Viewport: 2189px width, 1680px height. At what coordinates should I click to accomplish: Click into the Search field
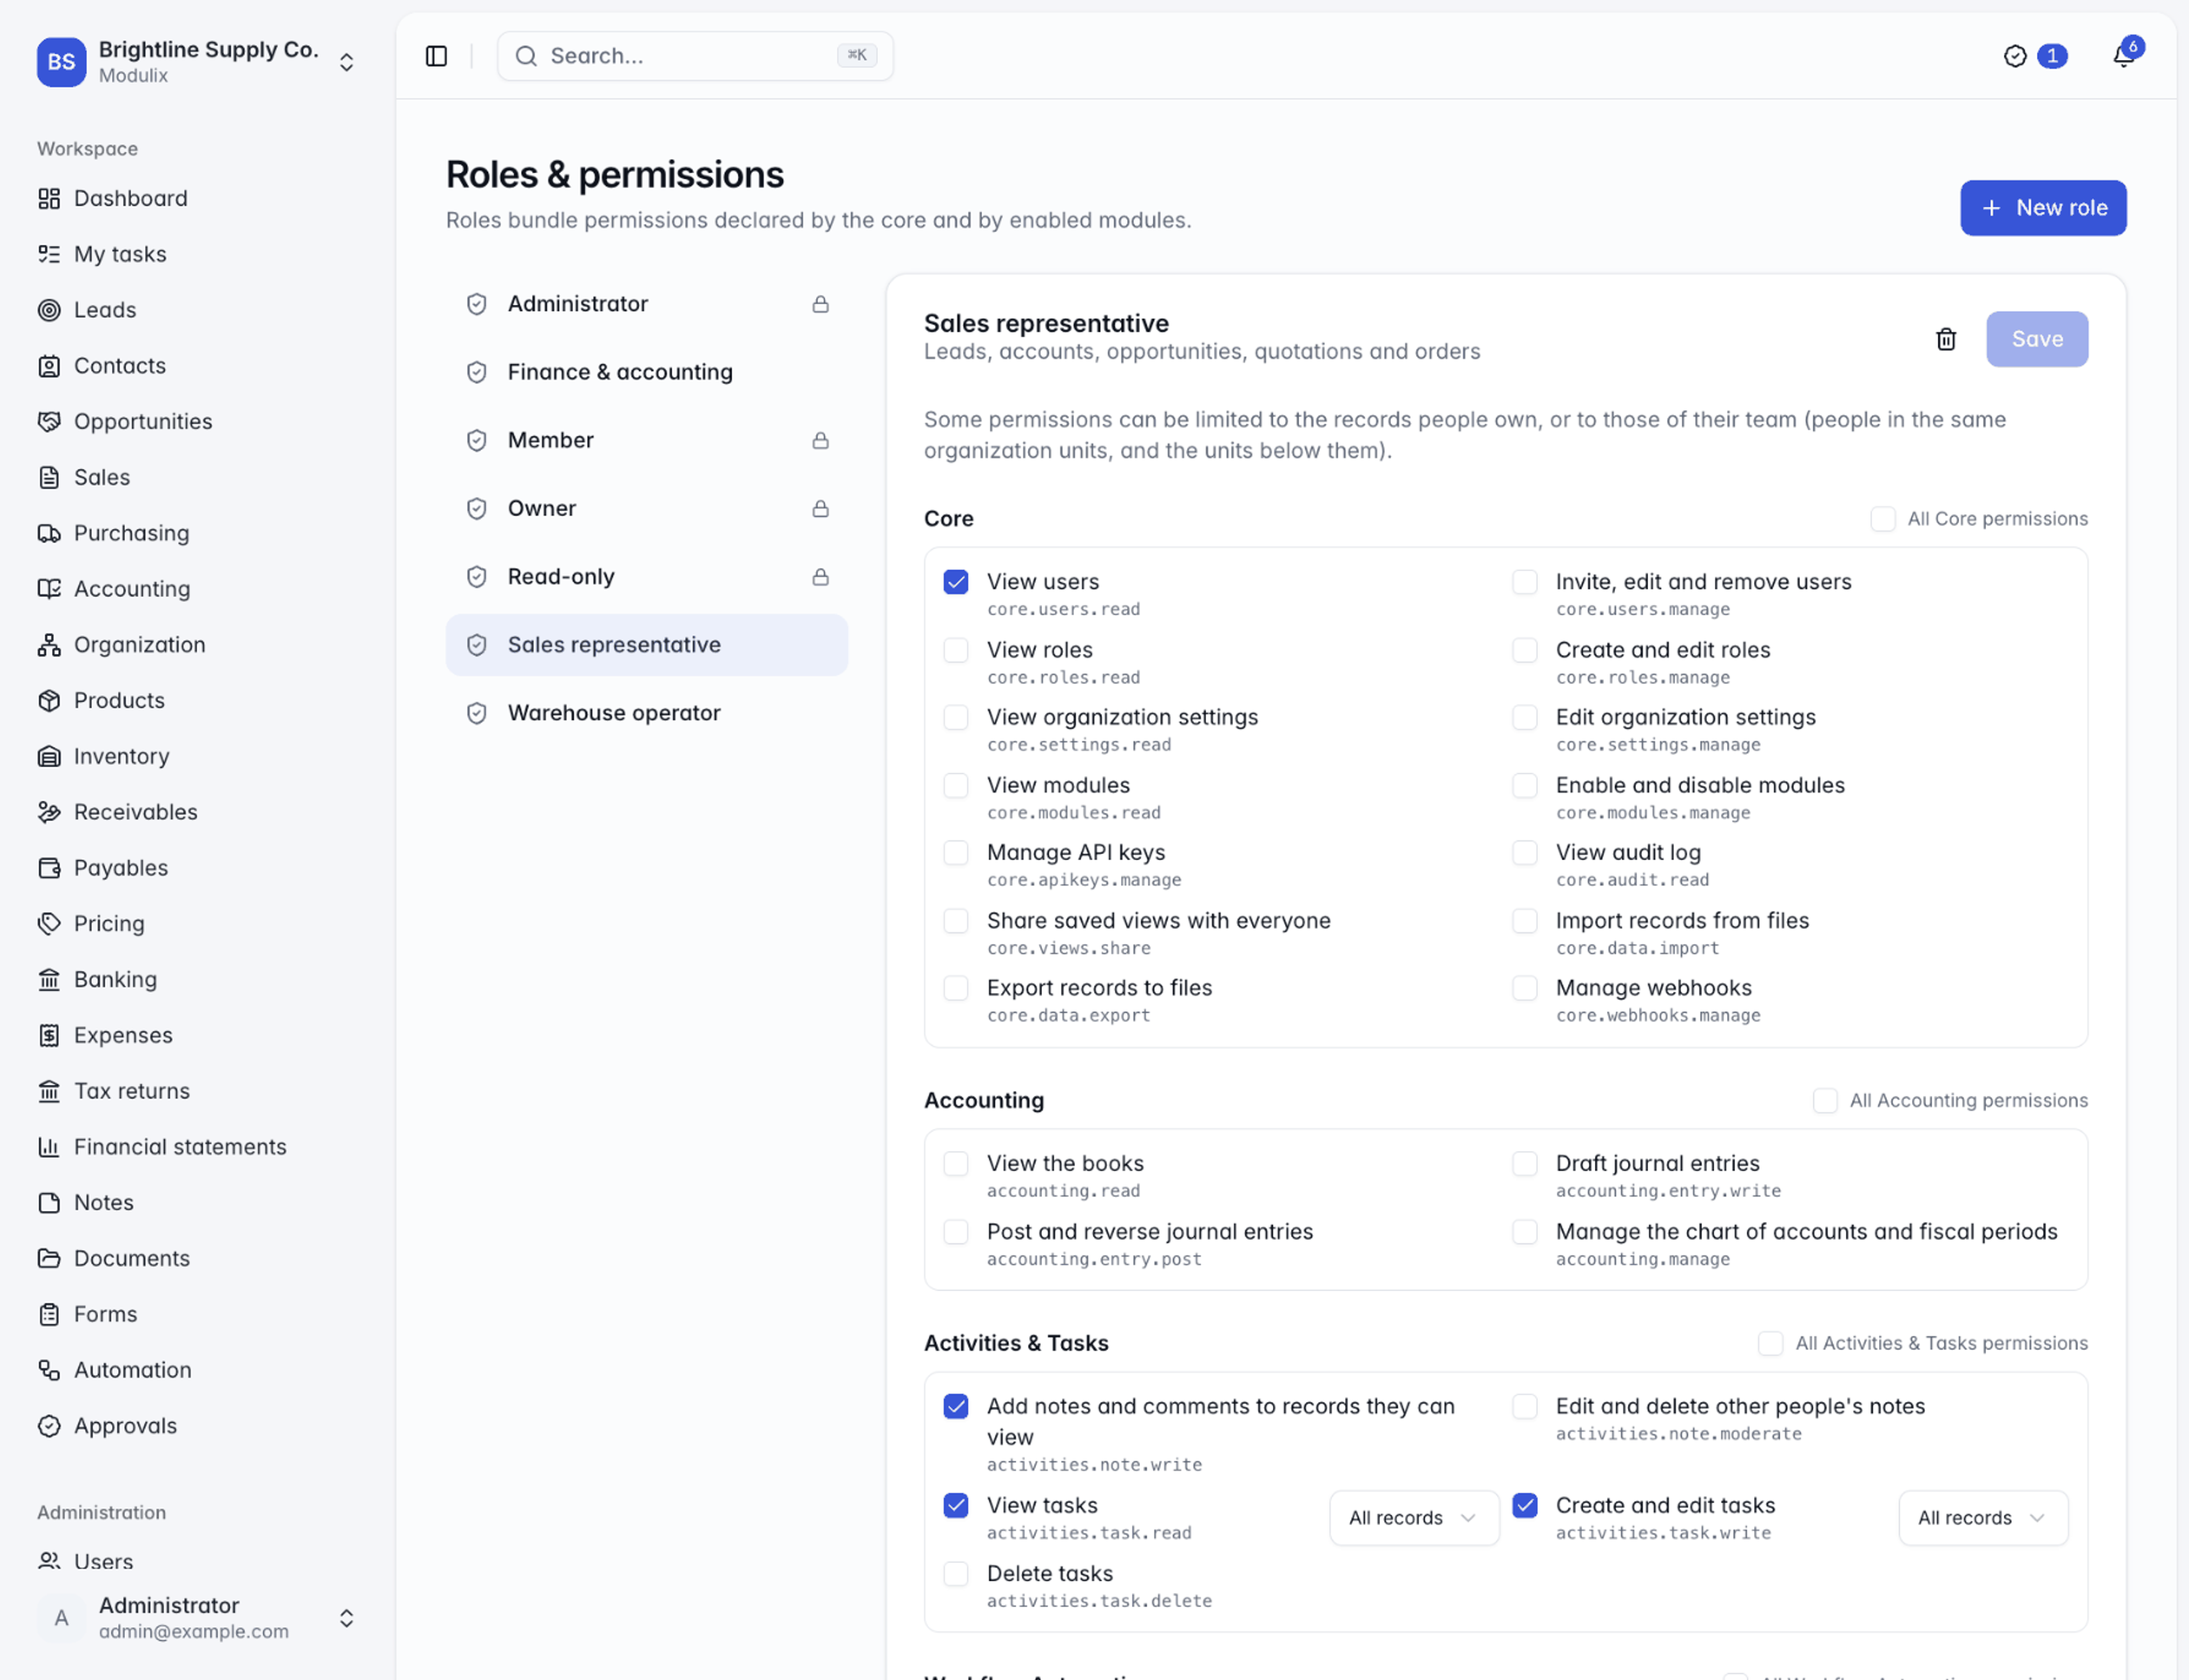[x=695, y=56]
